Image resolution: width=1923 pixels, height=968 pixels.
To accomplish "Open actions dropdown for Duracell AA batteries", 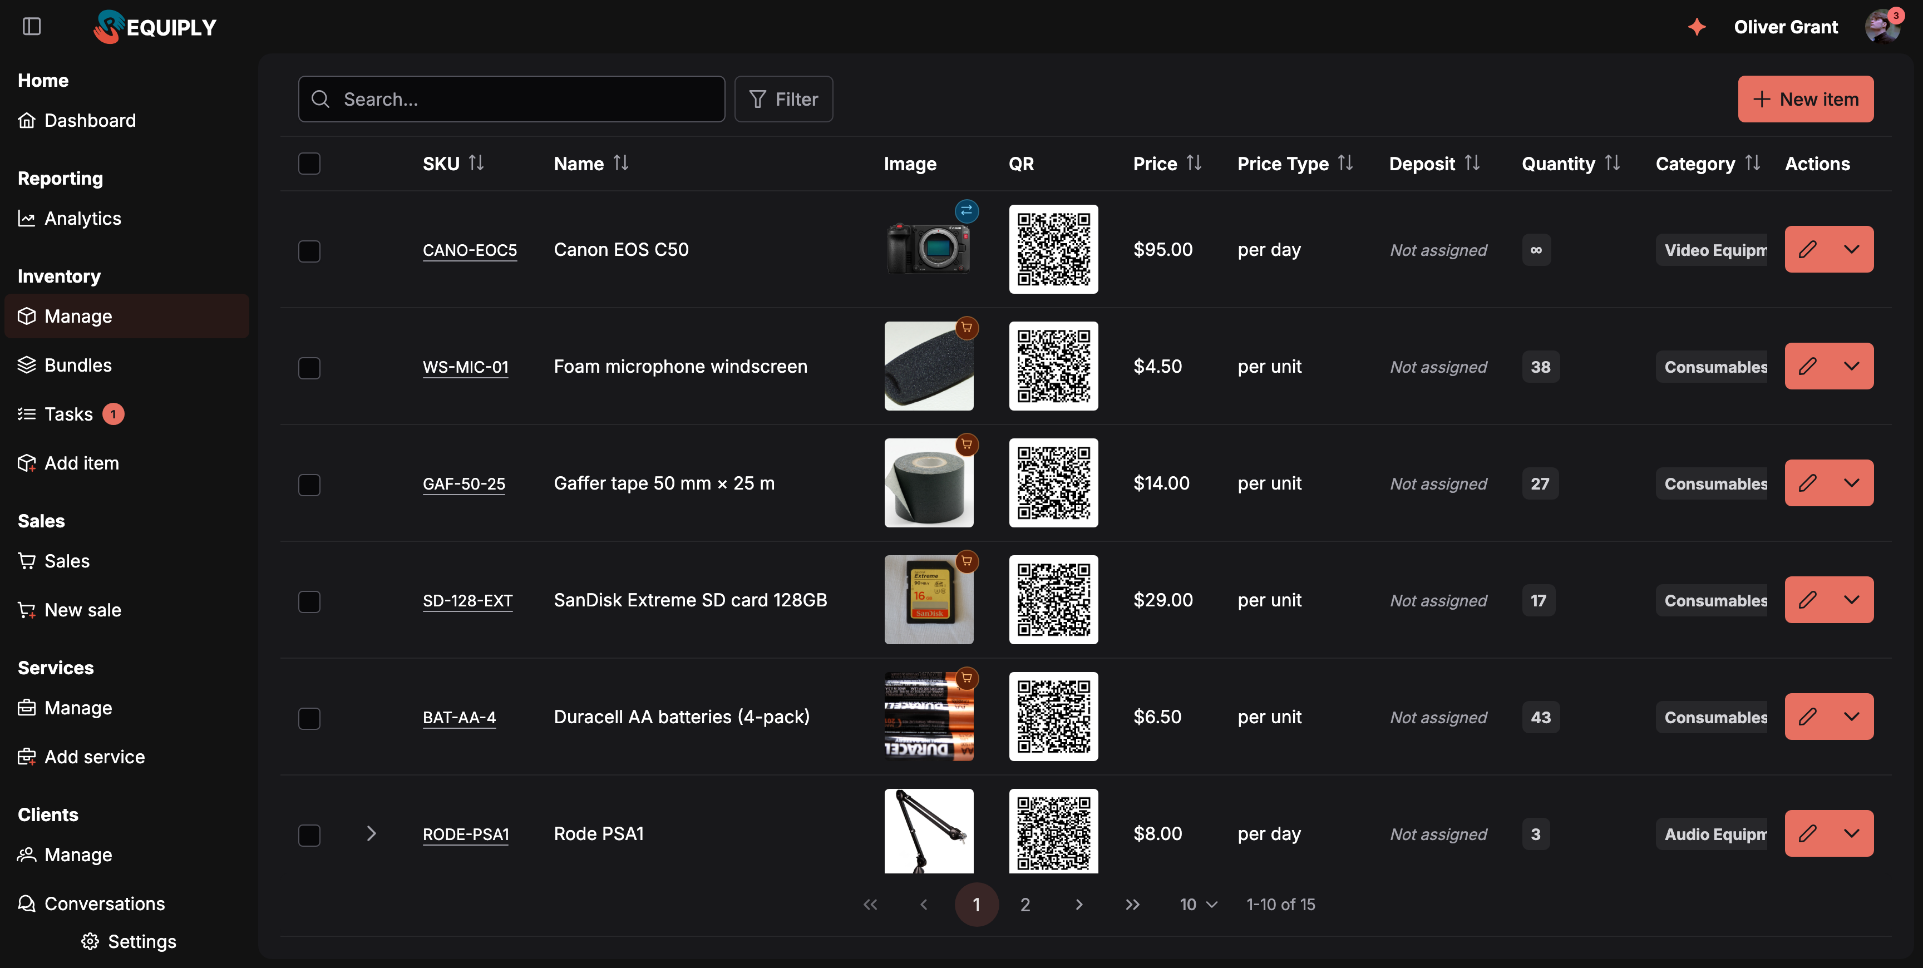I will tap(1851, 717).
